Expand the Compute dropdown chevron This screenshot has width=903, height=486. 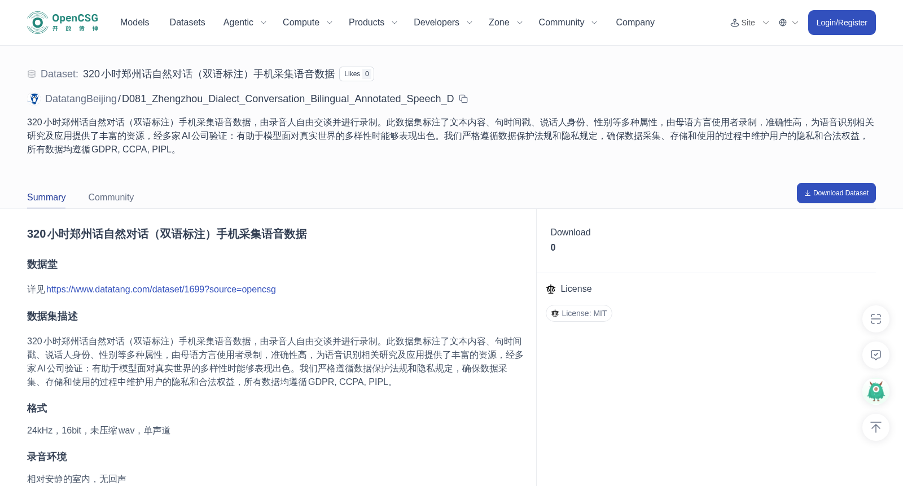(330, 23)
